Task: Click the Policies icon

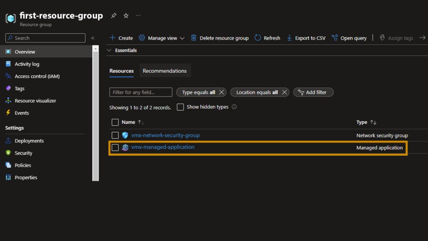Action: 8,165
